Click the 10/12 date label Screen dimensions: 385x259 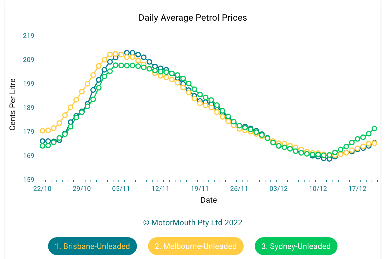pos(318,189)
